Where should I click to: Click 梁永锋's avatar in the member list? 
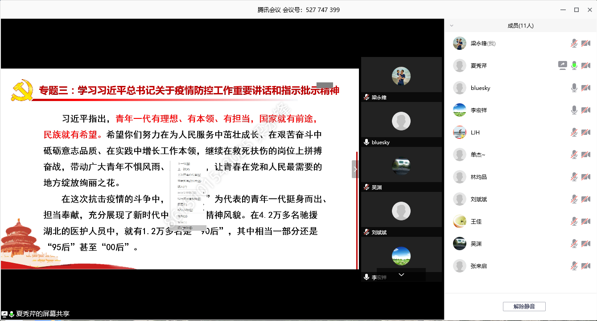(460, 43)
